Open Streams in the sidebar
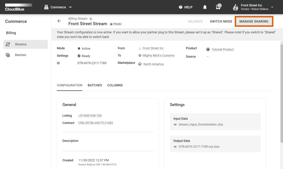Viewport: 283px width, 169px height. click(x=25, y=44)
